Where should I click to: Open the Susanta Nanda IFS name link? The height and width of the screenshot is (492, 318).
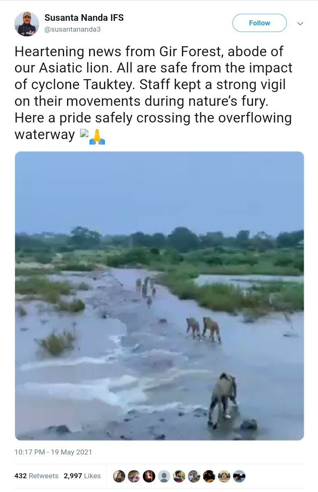[84, 17]
